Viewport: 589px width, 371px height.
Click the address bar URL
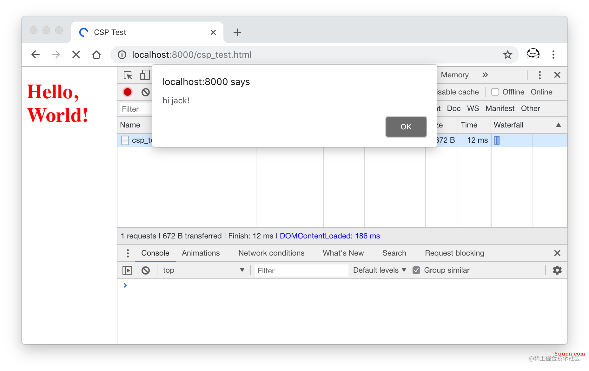[x=192, y=55]
